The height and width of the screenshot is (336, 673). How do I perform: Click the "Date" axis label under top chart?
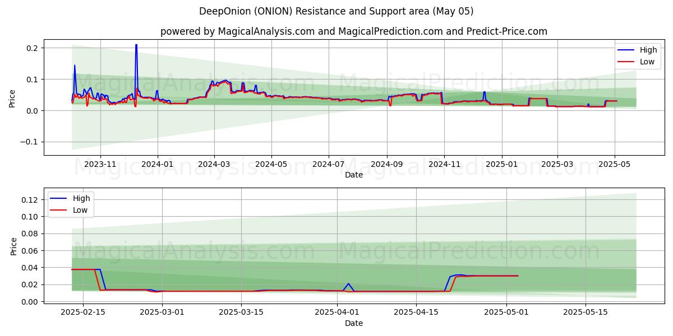[354, 175]
